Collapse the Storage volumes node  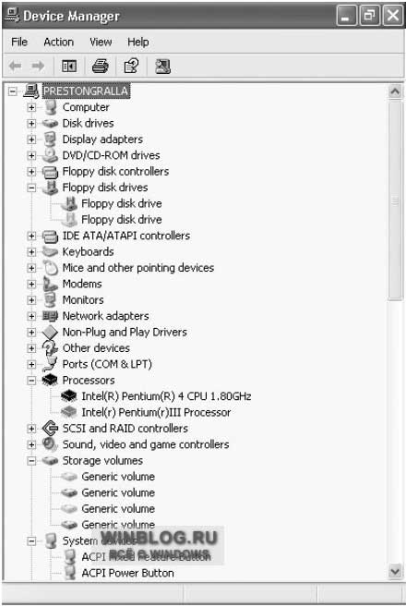click(x=31, y=461)
